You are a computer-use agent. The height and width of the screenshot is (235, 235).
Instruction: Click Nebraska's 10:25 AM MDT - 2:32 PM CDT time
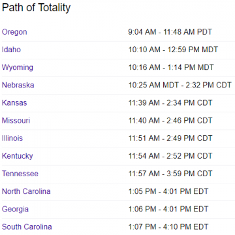pos(180,85)
